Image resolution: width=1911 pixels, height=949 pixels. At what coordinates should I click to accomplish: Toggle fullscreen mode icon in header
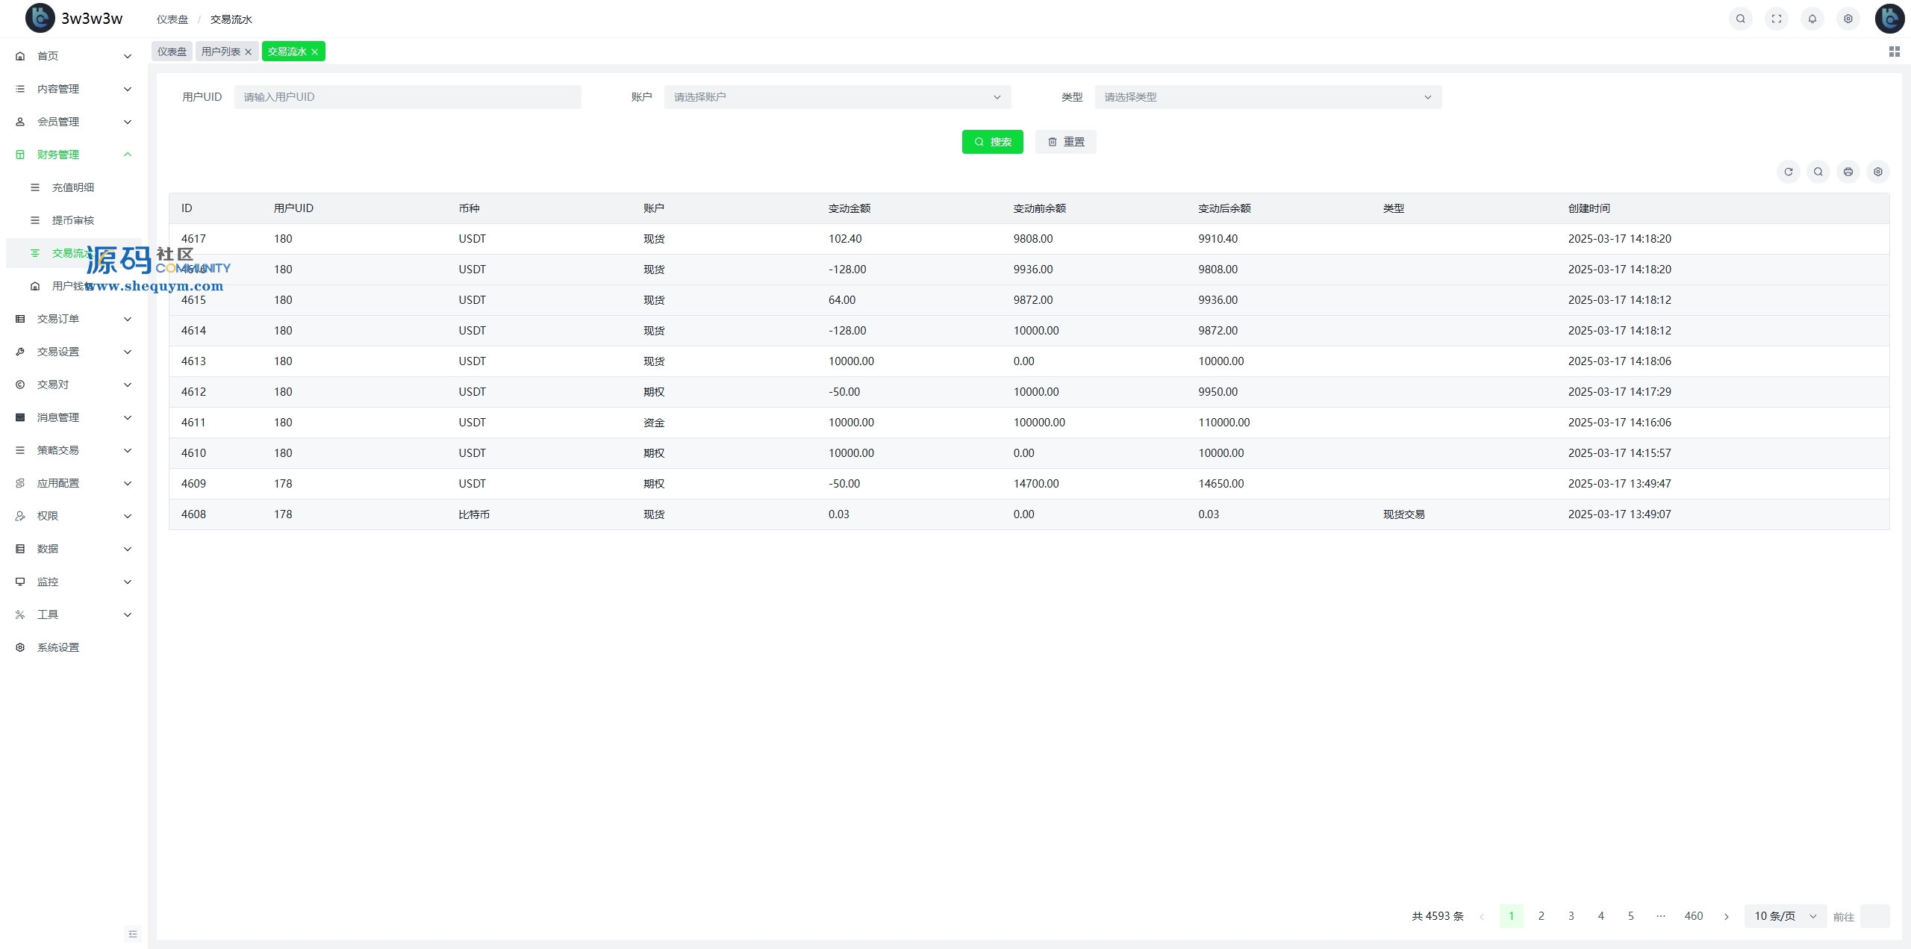tap(1776, 19)
